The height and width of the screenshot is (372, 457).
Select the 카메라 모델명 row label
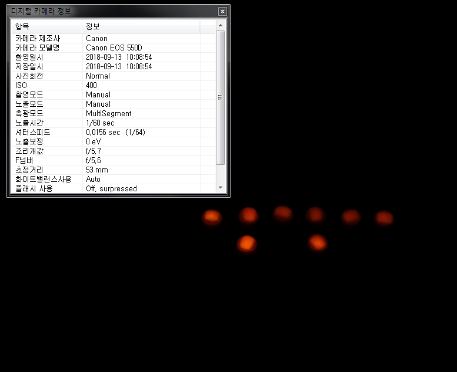[37, 48]
